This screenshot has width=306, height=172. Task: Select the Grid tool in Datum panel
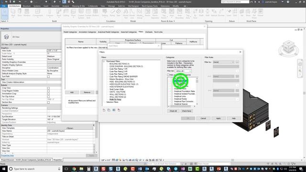tap(235, 13)
